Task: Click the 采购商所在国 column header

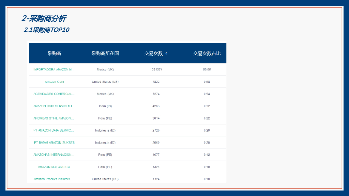Action: click(x=105, y=53)
